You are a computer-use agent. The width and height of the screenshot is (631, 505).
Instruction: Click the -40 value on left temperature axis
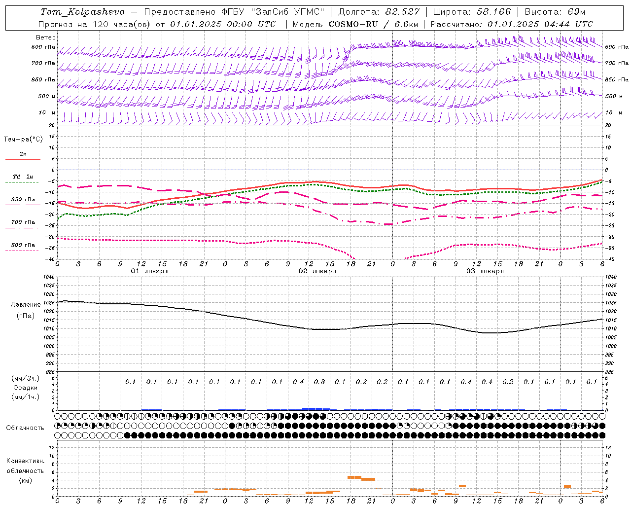tap(50, 259)
